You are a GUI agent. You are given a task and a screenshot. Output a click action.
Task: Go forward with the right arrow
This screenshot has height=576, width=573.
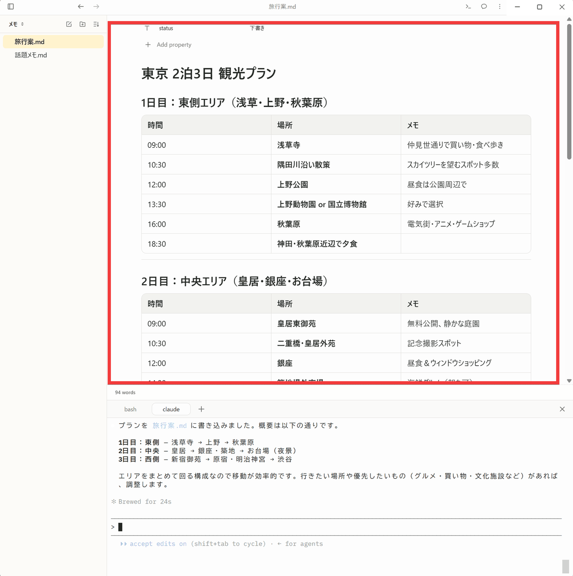pos(97,7)
